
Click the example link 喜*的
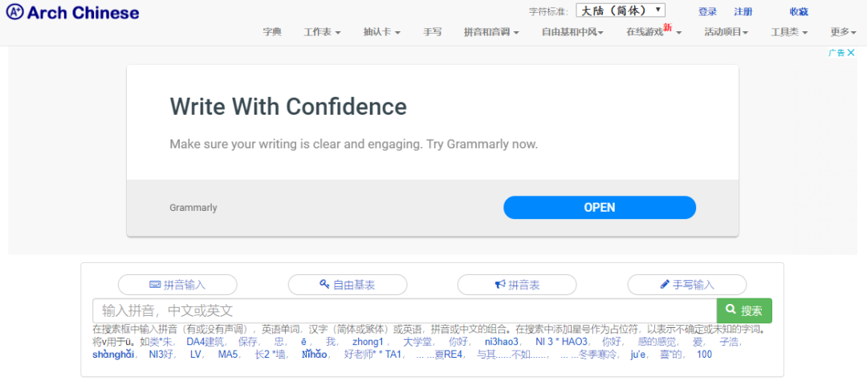pyautogui.click(x=670, y=355)
